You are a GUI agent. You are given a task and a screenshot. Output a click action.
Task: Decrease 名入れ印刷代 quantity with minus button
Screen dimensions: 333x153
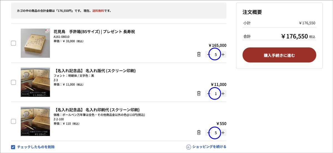point(208,133)
